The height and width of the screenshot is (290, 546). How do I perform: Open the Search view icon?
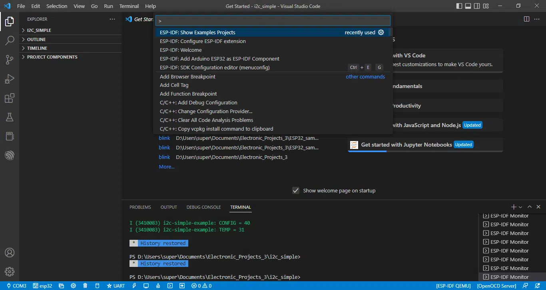click(10, 40)
